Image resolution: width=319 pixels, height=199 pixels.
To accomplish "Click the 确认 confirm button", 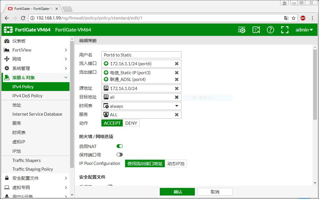I will pyautogui.click(x=177, y=191).
